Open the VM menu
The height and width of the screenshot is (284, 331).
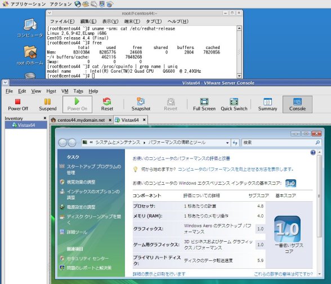[x=65, y=91]
